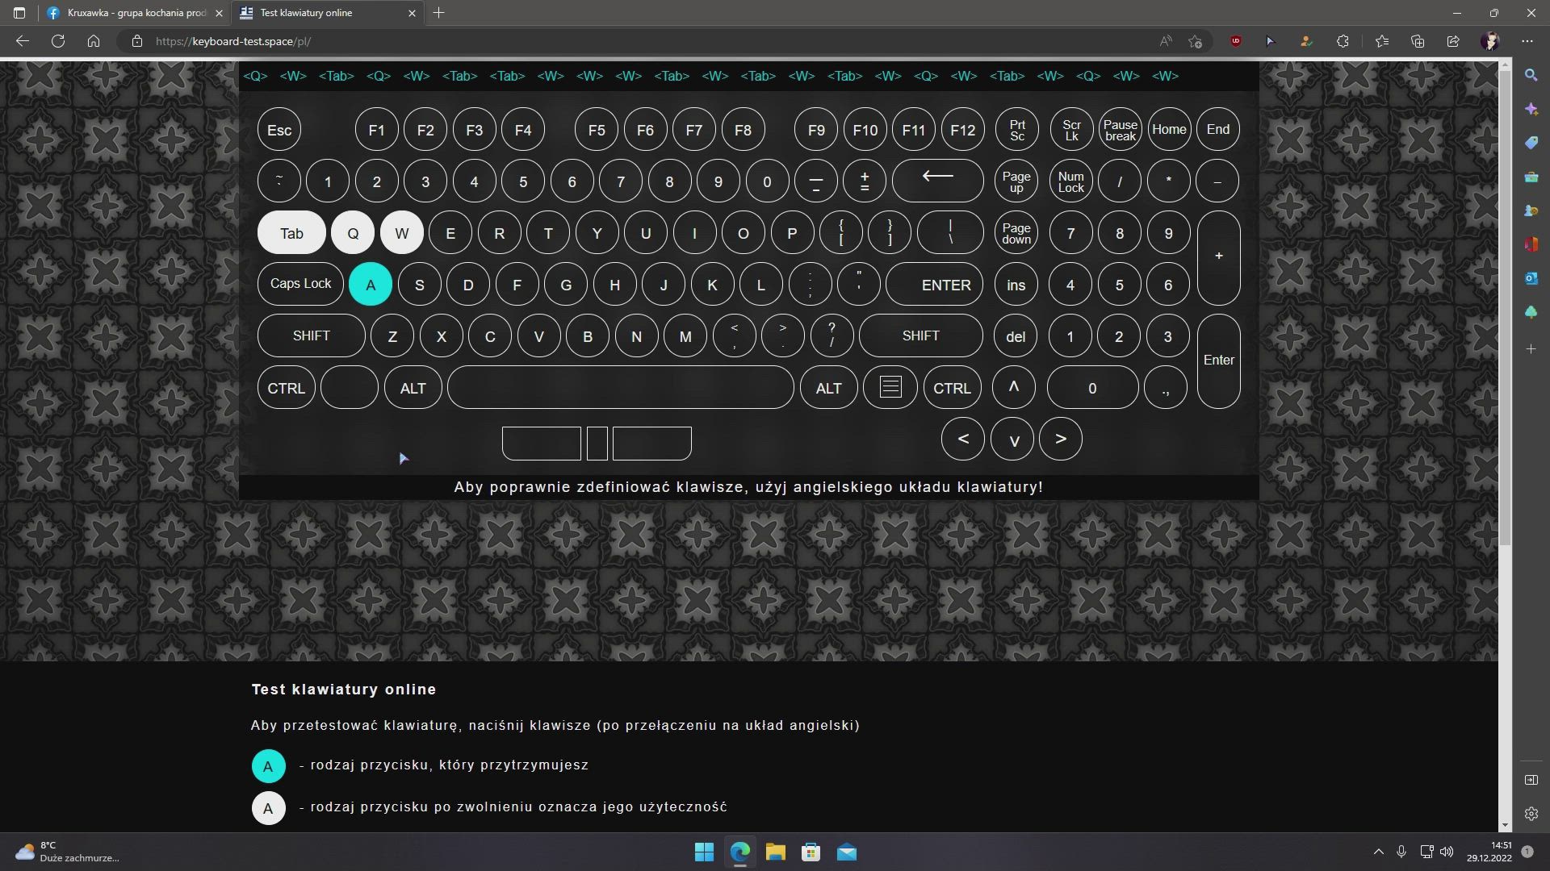The width and height of the screenshot is (1550, 871).
Task: Open Search in the Edge sidebar
Action: 1531,75
